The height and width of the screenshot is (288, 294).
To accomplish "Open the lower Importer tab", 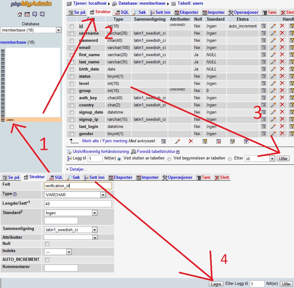I will click(147, 177).
